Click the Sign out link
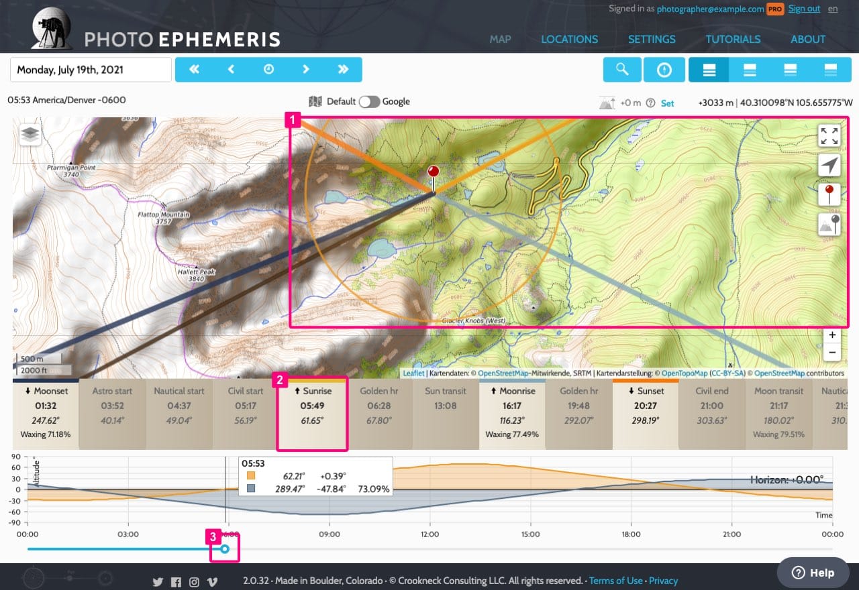The height and width of the screenshot is (590, 859). click(x=804, y=9)
